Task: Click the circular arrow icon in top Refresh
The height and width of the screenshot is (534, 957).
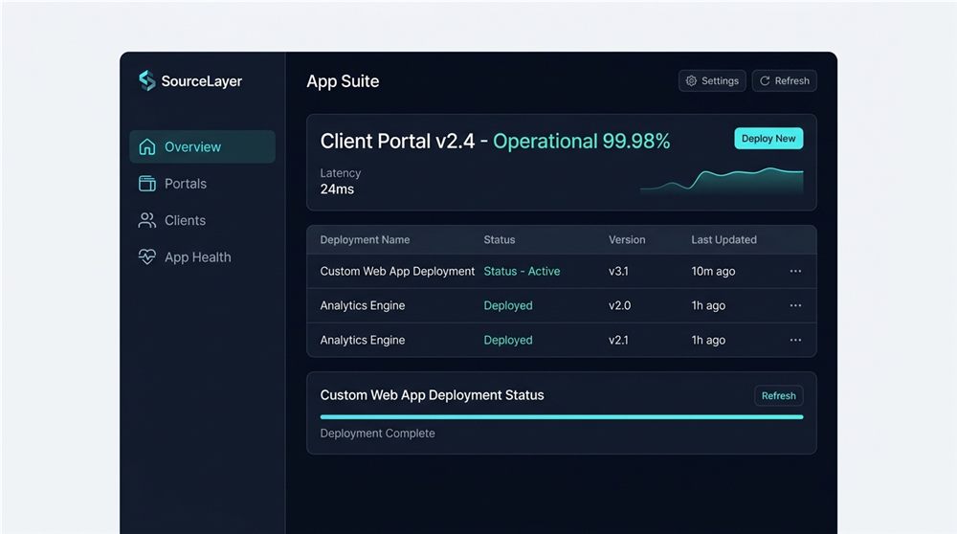Action: coord(765,80)
